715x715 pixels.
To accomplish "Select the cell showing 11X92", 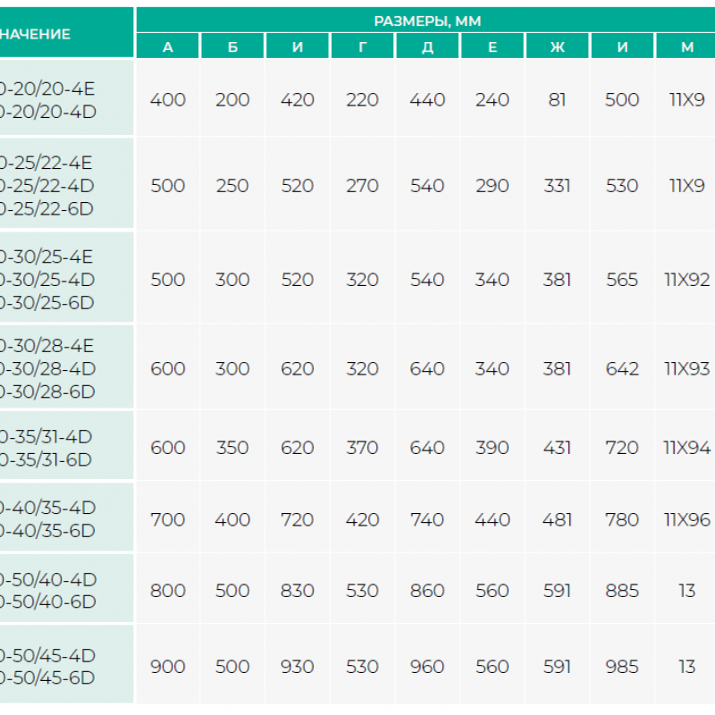I will click(686, 280).
